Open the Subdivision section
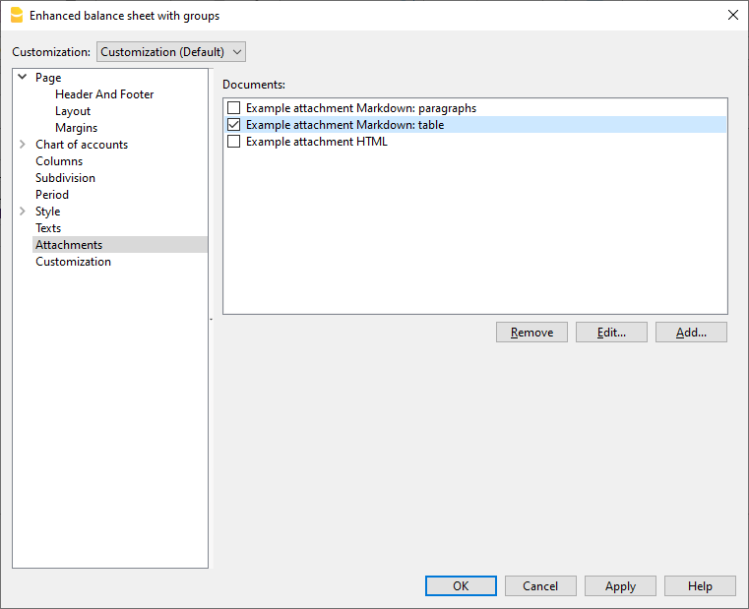 tap(65, 178)
